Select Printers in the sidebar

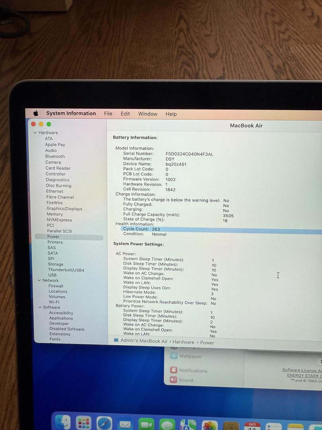[55, 242]
